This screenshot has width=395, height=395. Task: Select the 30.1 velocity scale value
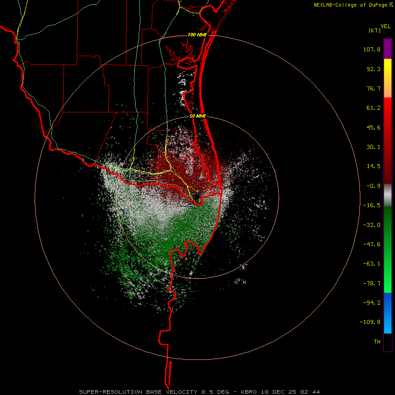(x=373, y=147)
